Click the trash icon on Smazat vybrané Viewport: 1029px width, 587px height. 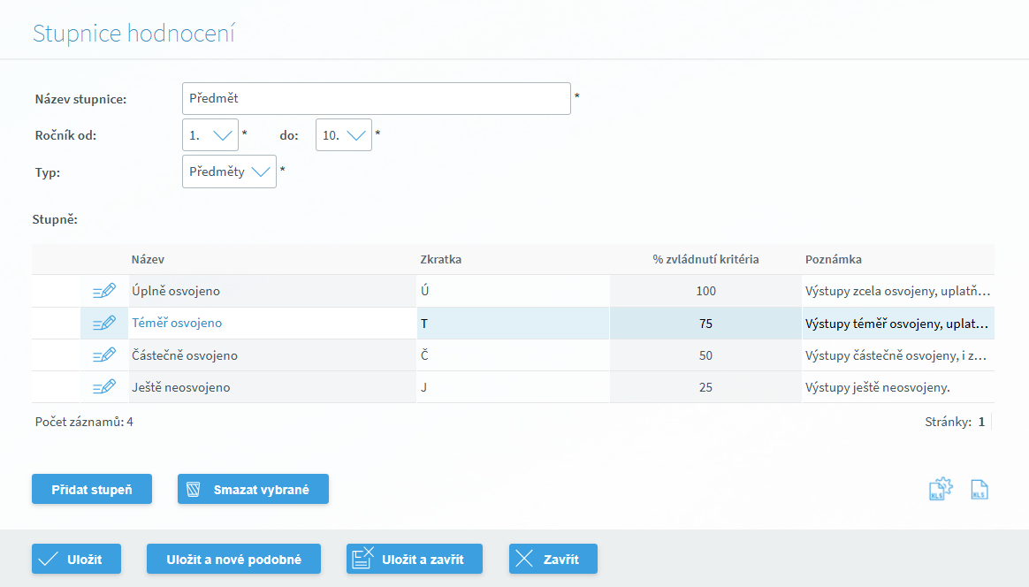[x=194, y=489]
